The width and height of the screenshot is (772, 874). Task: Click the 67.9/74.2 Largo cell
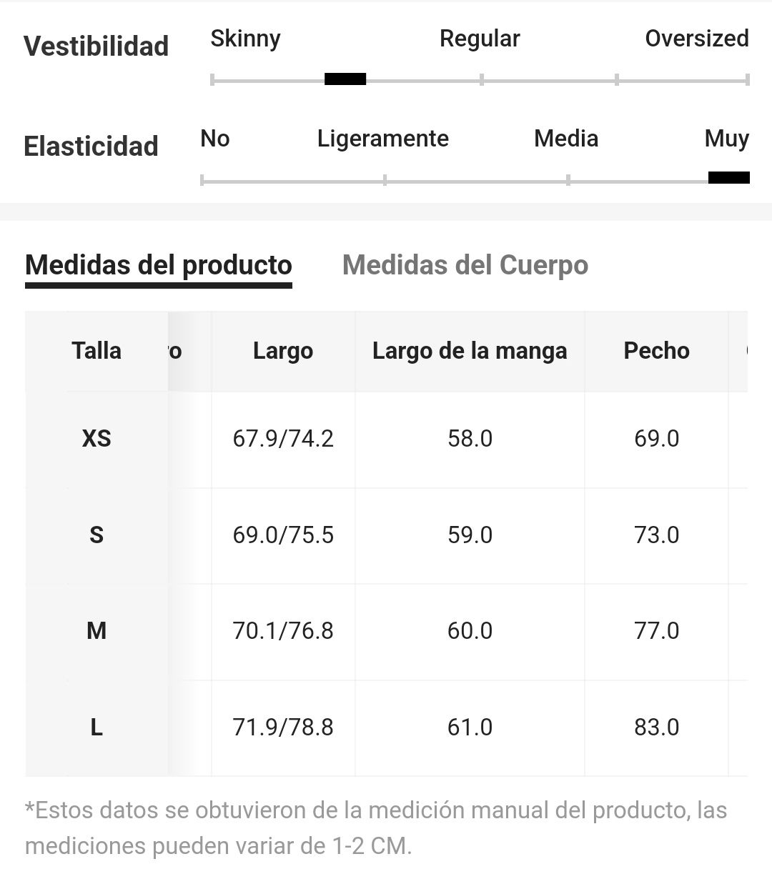click(283, 438)
